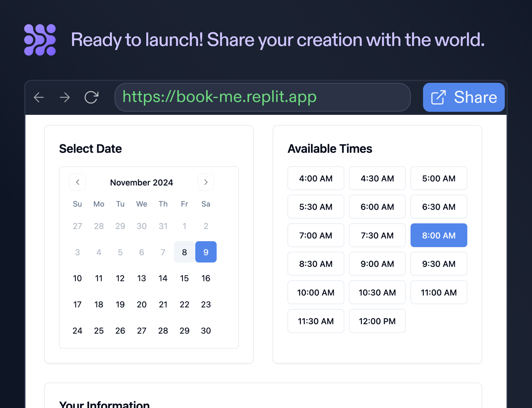
Task: Select the 9:00 AM time slot
Action: 377,264
